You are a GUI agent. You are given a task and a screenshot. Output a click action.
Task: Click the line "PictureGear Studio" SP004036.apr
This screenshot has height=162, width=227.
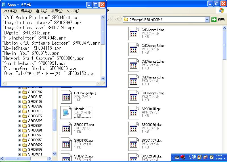click(x=39, y=68)
